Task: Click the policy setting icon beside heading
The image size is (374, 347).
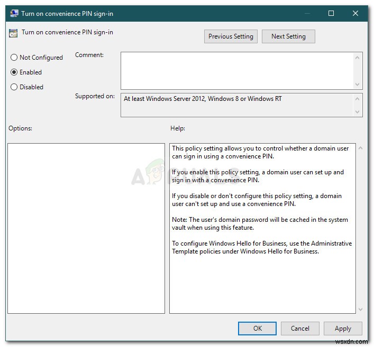Action: pyautogui.click(x=13, y=33)
